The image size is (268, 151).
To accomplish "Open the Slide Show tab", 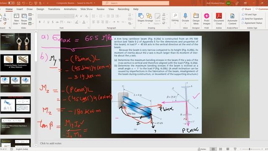I will point(87,9).
